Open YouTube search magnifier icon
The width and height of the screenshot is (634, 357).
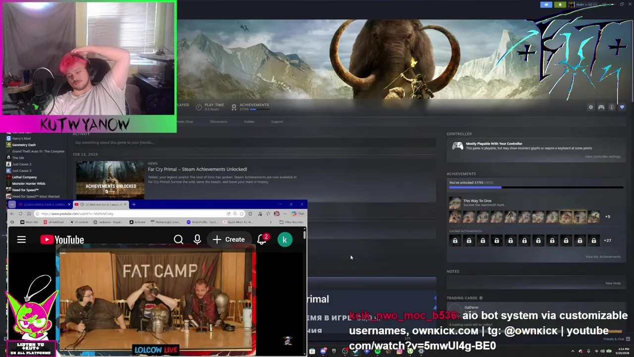point(178,240)
